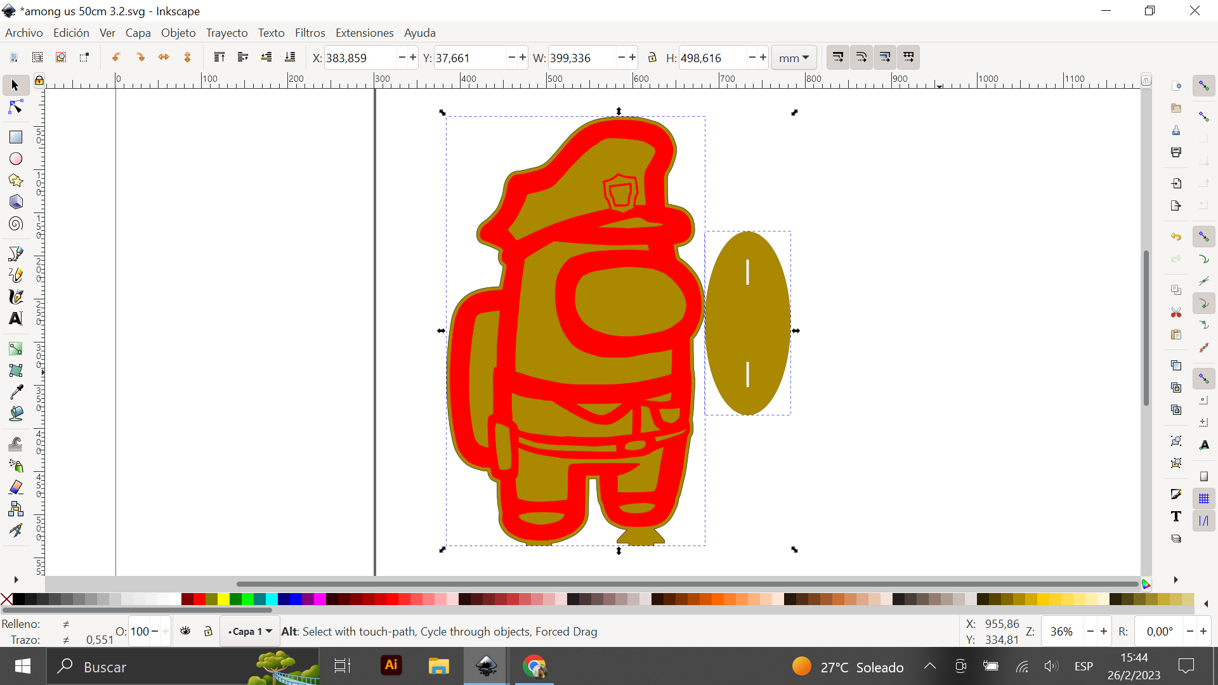Pick the black palette swatch
This screenshot has height=685, width=1218.
pyautogui.click(x=18, y=599)
